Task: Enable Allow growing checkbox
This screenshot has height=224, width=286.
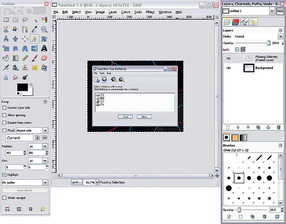Action: tap(4, 115)
